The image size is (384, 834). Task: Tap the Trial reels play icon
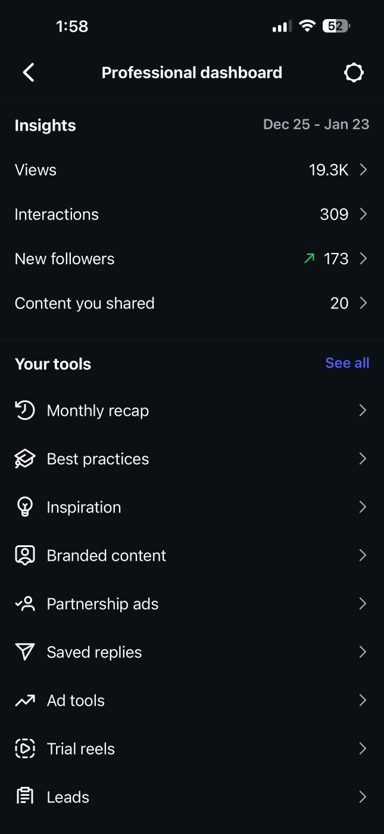24,749
